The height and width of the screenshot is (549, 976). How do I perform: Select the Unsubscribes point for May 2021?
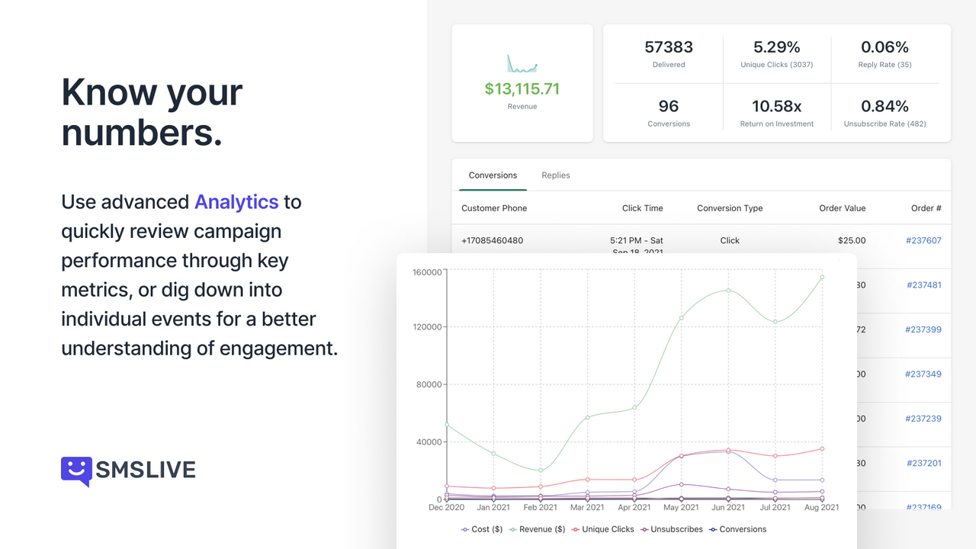682,484
